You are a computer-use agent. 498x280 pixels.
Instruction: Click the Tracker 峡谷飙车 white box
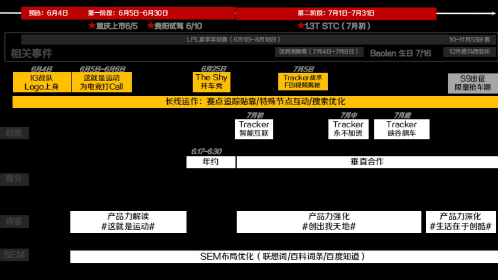(401, 129)
